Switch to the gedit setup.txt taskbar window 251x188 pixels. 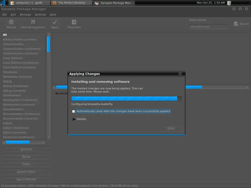tap(29, 3)
